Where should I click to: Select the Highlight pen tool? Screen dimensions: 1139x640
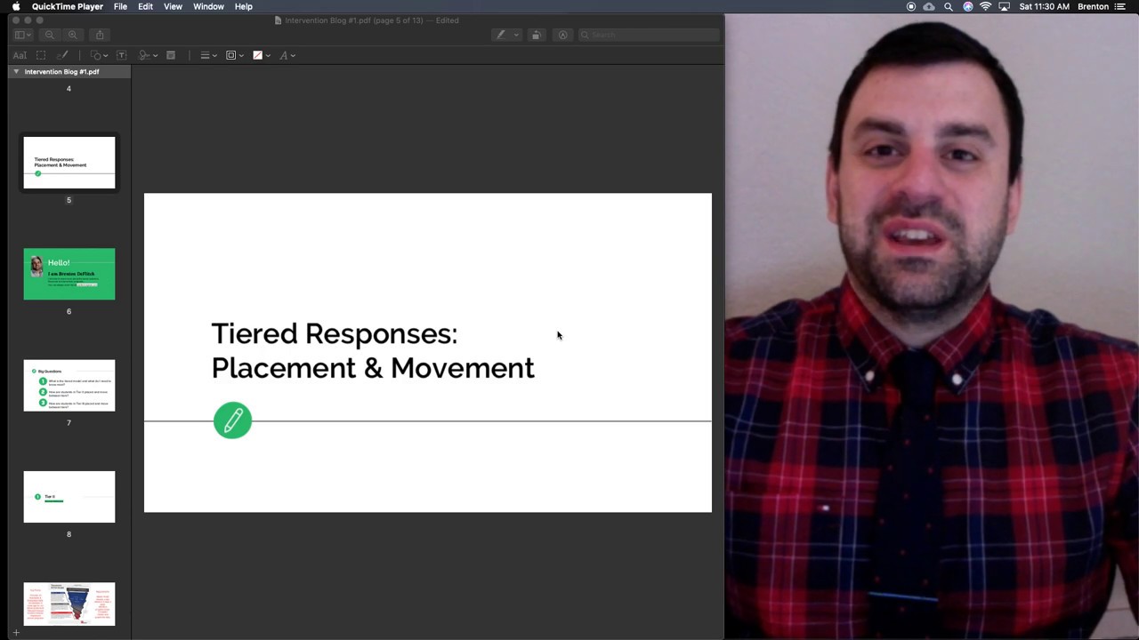coord(501,35)
